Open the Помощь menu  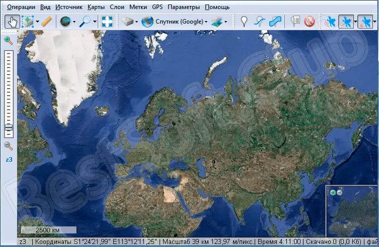click(217, 7)
